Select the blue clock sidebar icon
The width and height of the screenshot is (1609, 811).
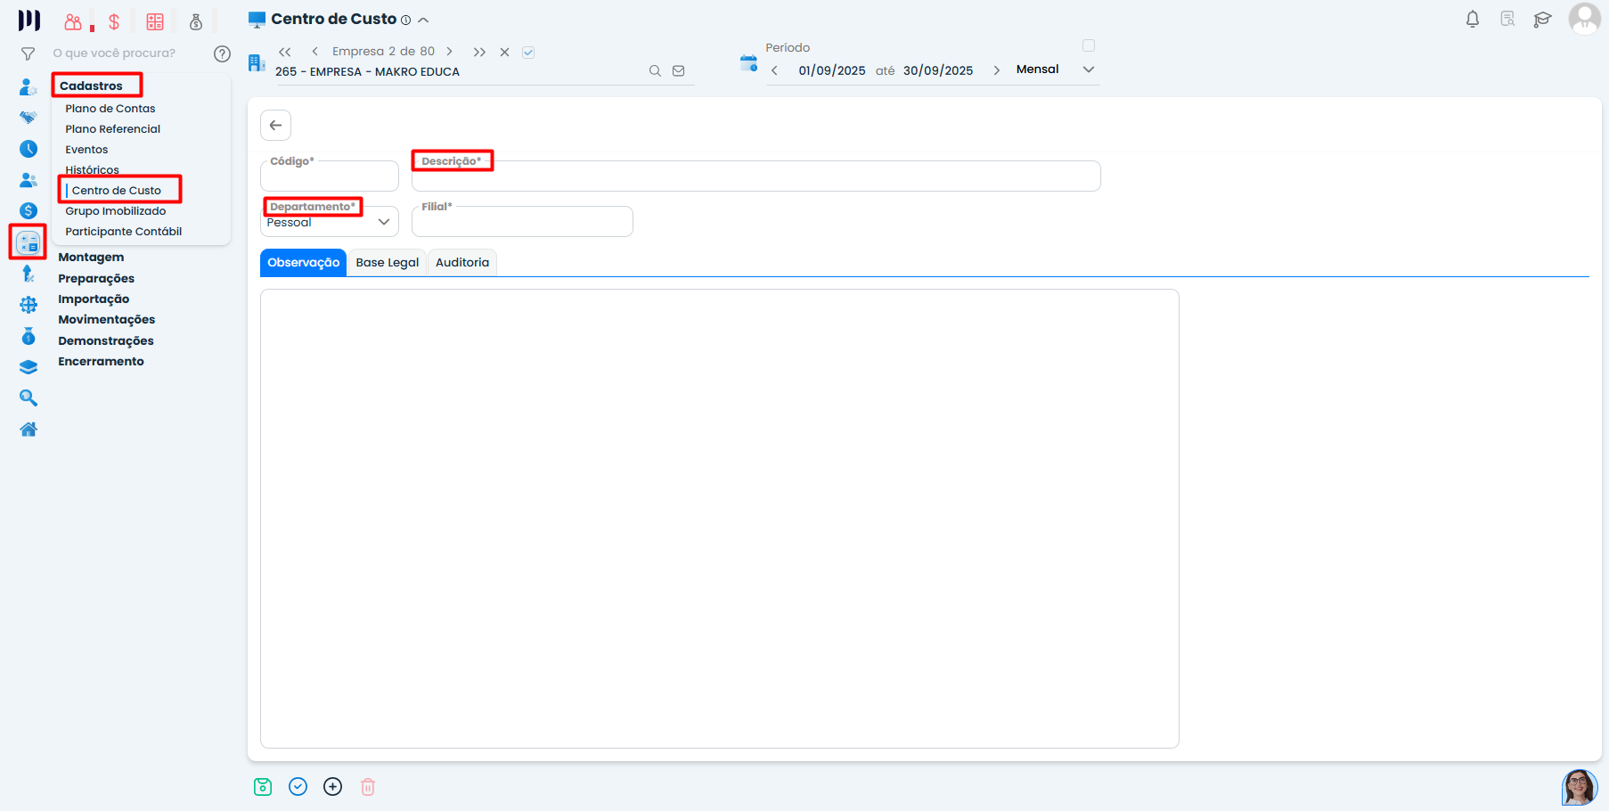coord(29,149)
